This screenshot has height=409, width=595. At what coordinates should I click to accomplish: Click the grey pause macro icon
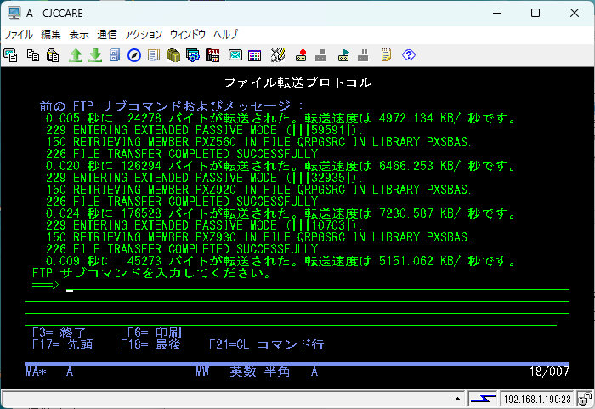(x=363, y=55)
